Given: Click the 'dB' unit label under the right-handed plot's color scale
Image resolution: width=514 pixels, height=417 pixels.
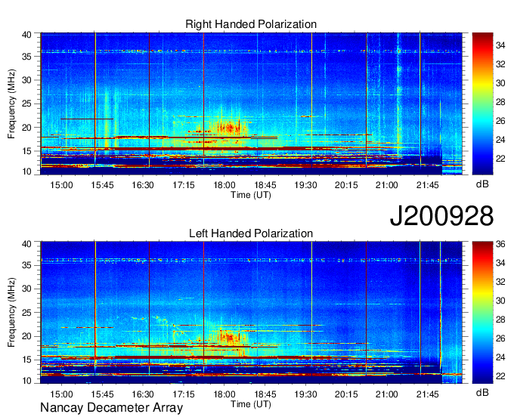Looking at the screenshot, I should [x=482, y=184].
